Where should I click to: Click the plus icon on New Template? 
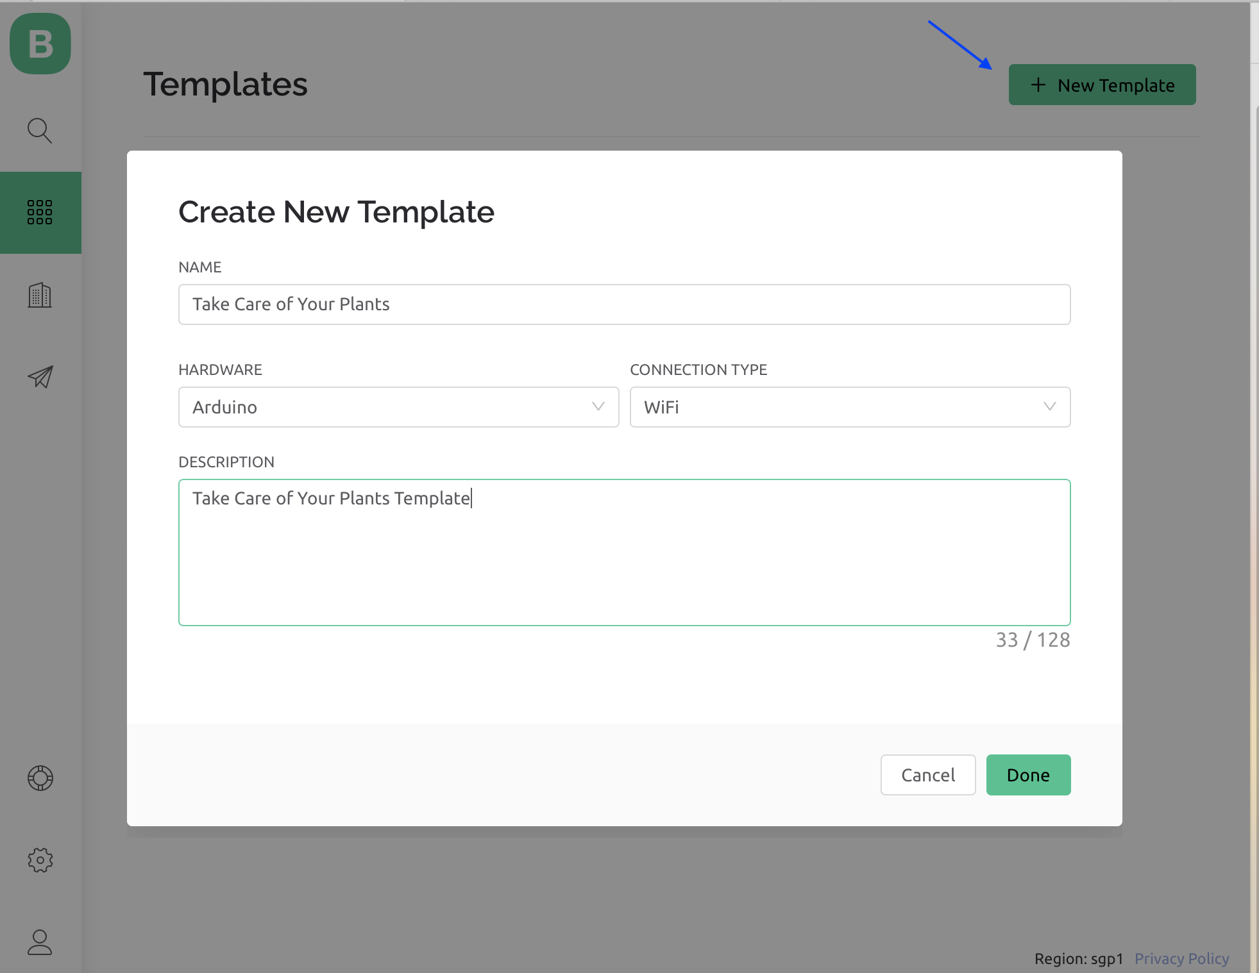1038,85
